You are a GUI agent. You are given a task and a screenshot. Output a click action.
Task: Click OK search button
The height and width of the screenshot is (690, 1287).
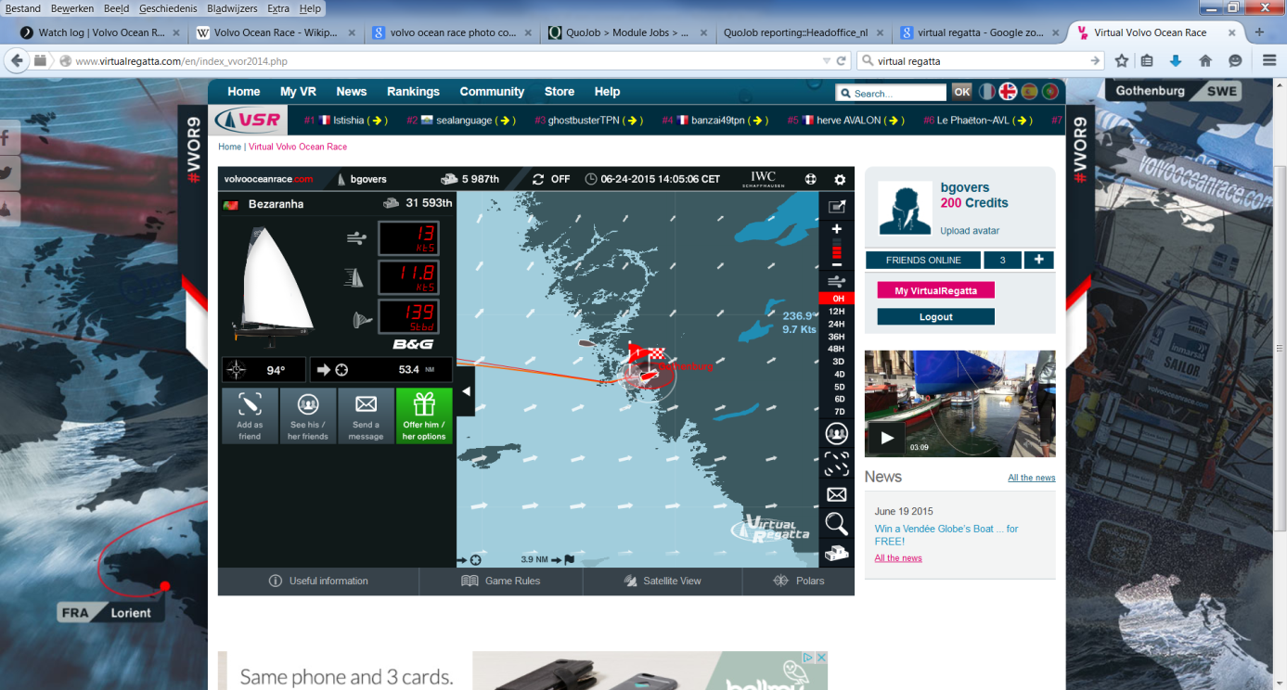pos(961,92)
